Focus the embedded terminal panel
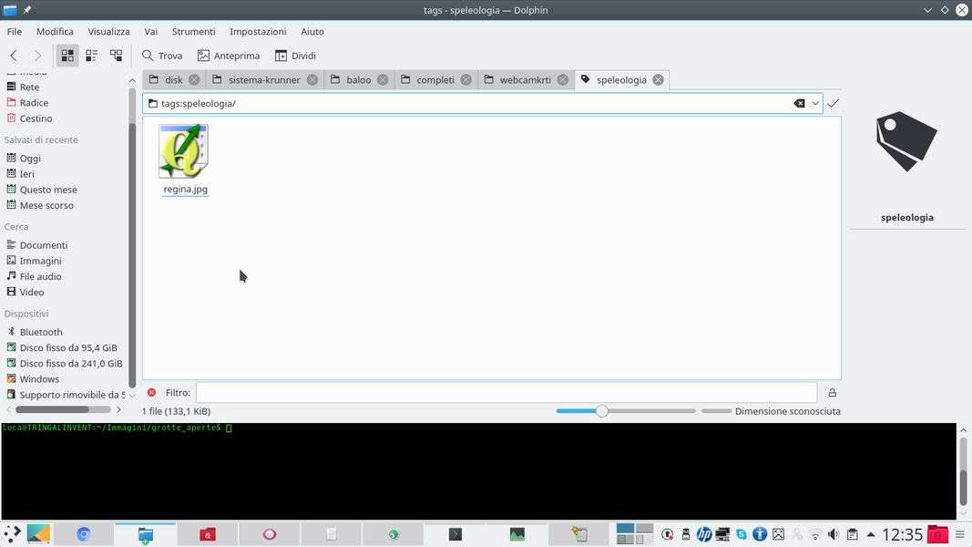Image resolution: width=972 pixels, height=547 pixels. pos(478,471)
